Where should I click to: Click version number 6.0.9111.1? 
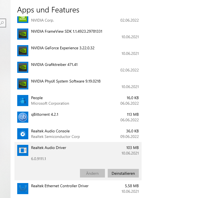[x=39, y=159]
